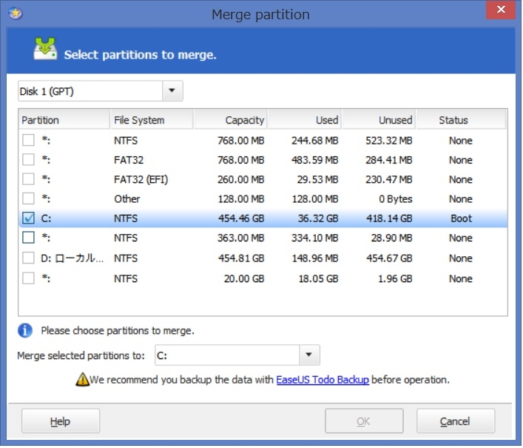Select the 363.00 MB NTFS partition checkbox
This screenshot has width=523, height=448.
[x=28, y=238]
